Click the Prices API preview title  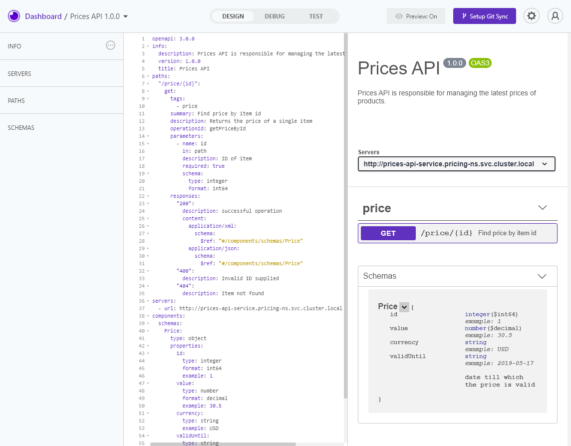[399, 68]
